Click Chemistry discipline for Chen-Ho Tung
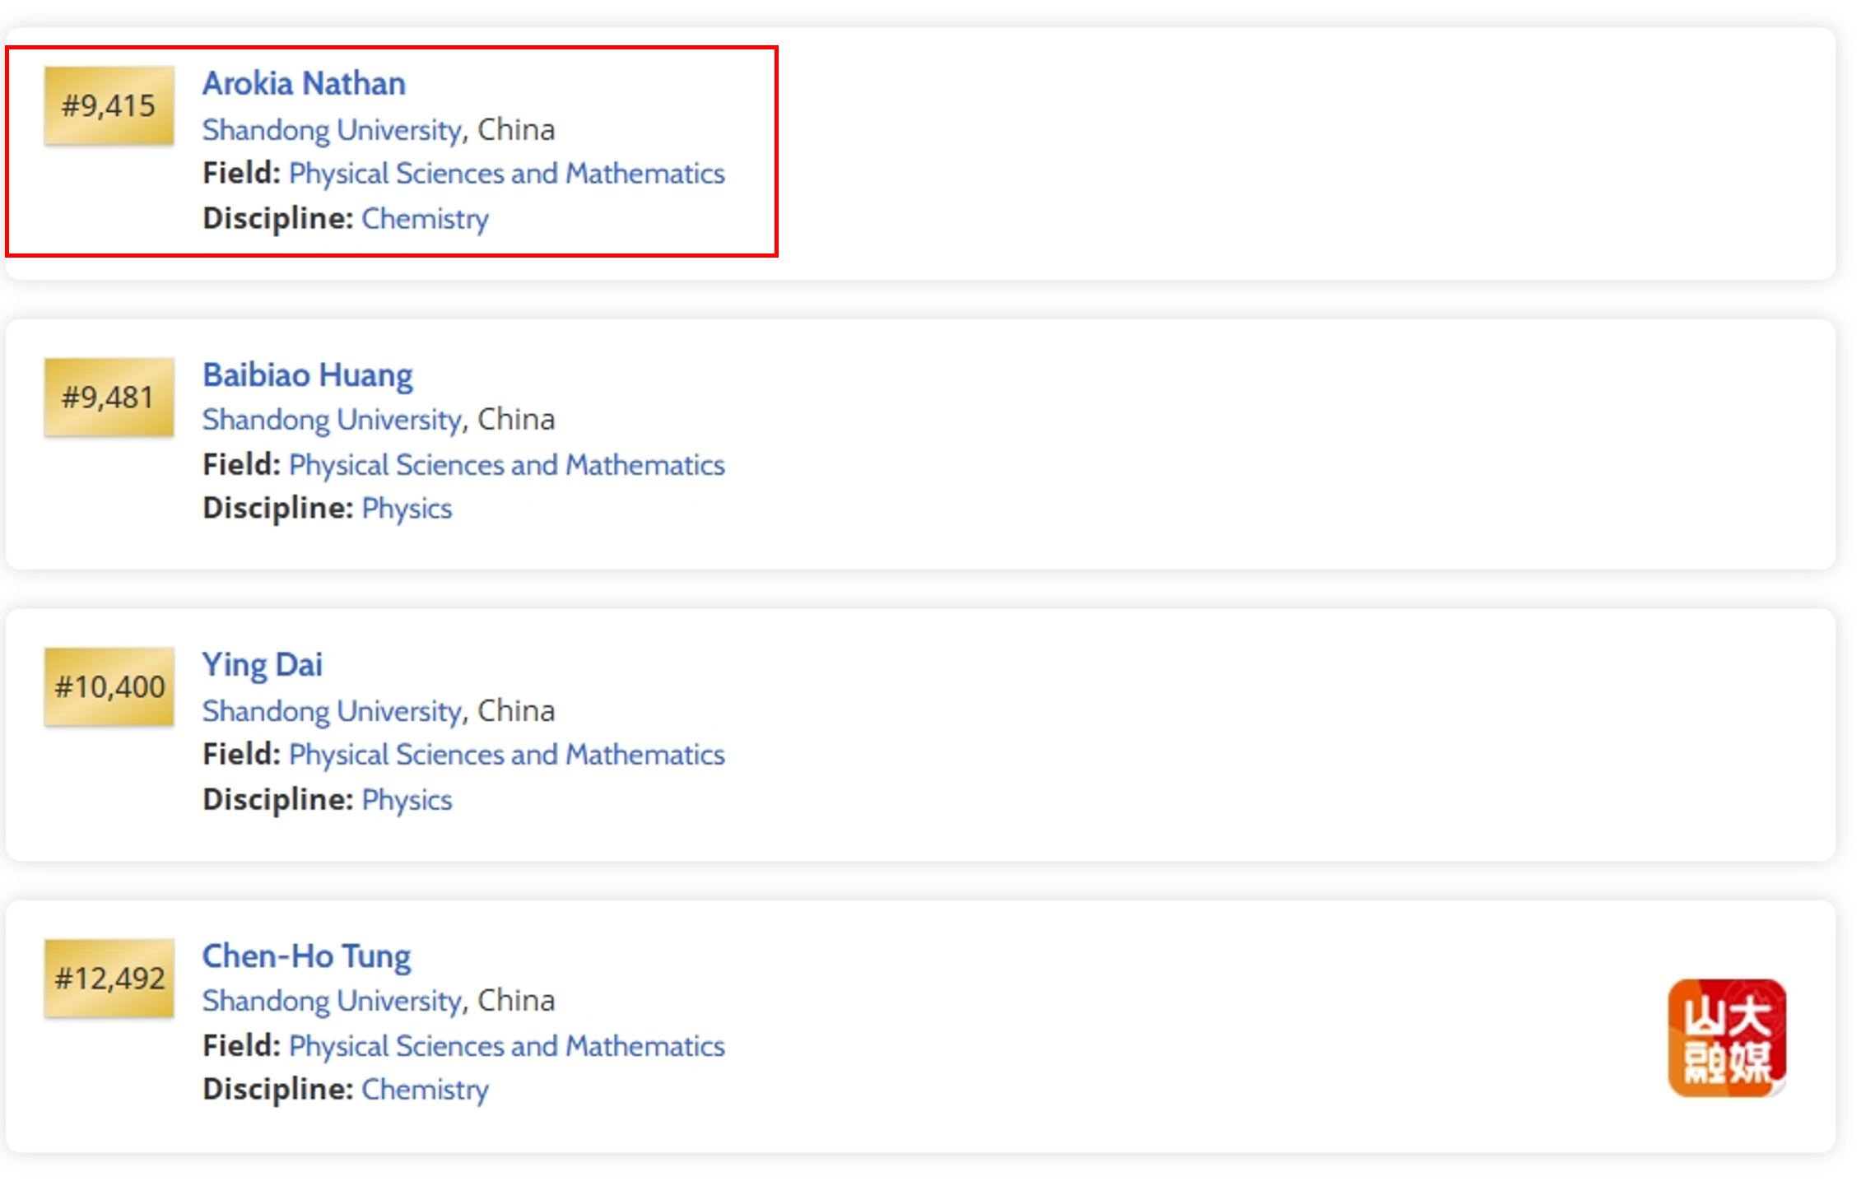This screenshot has height=1186, width=1875. (x=425, y=1090)
